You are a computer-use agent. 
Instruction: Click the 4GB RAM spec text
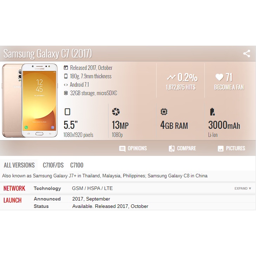(x=174, y=125)
